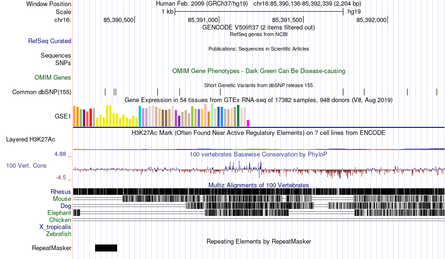Click the 1 kb scale bar
This screenshot has width=445, height=259.
[259, 12]
